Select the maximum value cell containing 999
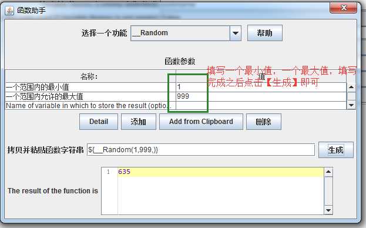366x228 pixels. (261, 96)
